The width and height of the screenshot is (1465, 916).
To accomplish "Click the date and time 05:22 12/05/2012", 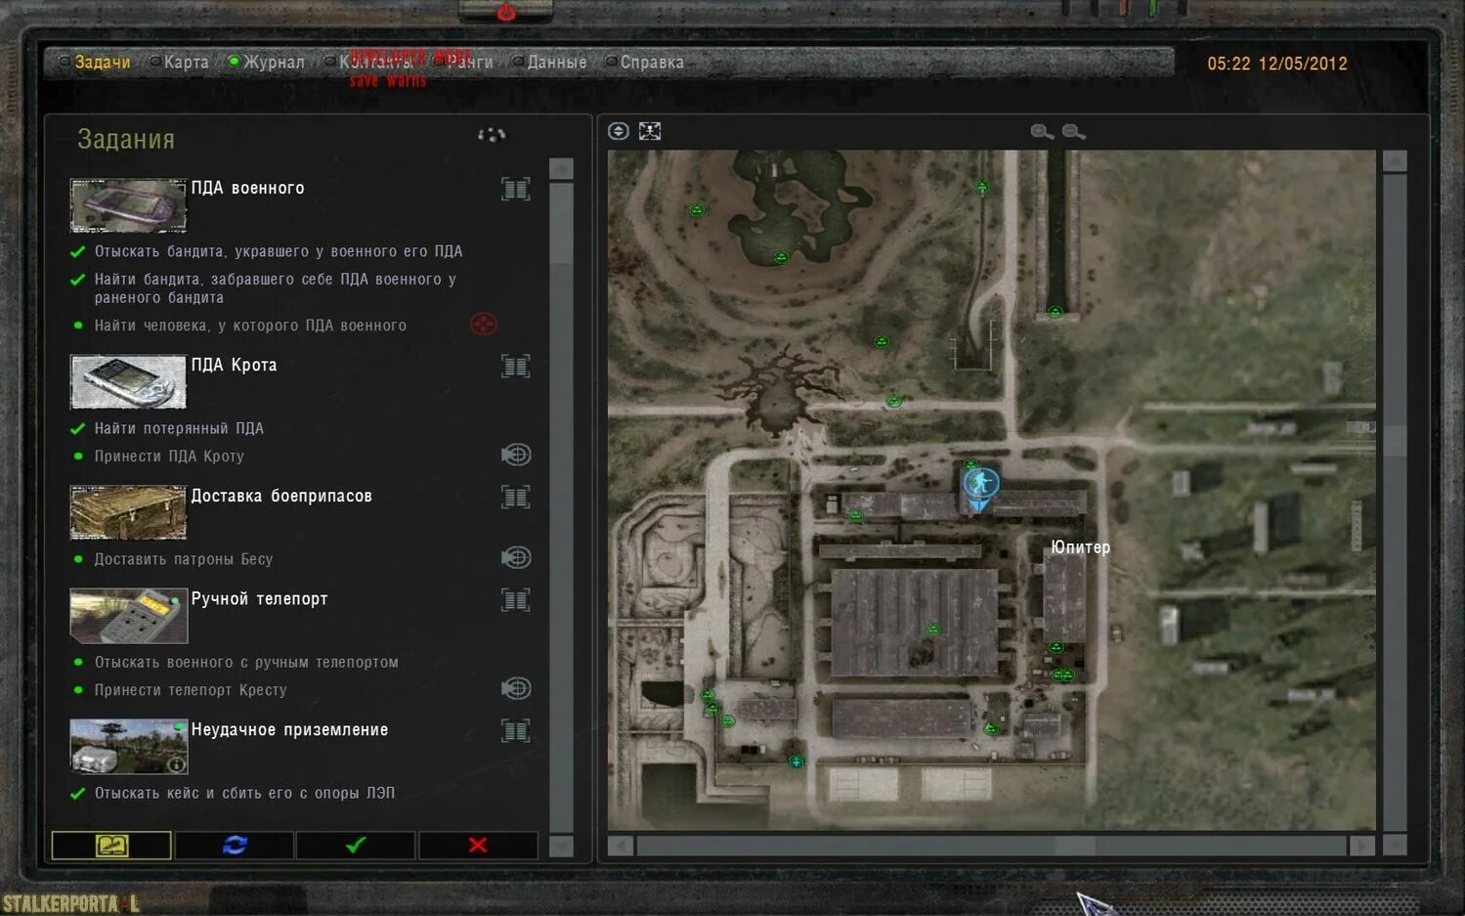I will [x=1277, y=64].
